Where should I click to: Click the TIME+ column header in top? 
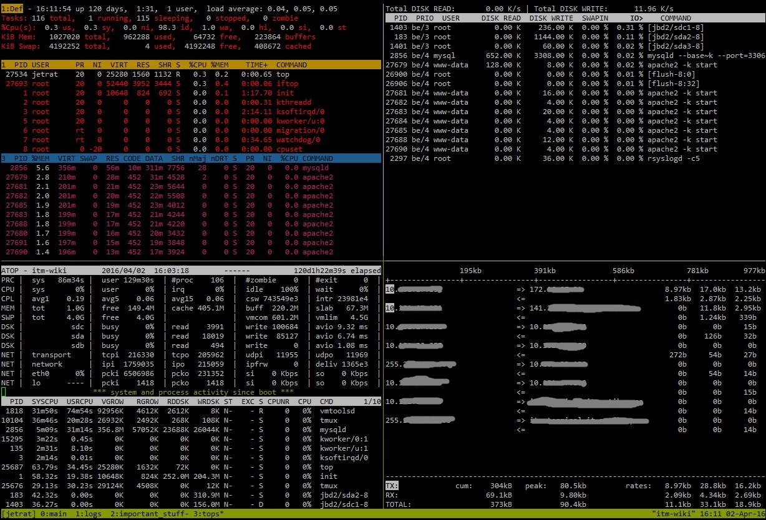point(256,65)
